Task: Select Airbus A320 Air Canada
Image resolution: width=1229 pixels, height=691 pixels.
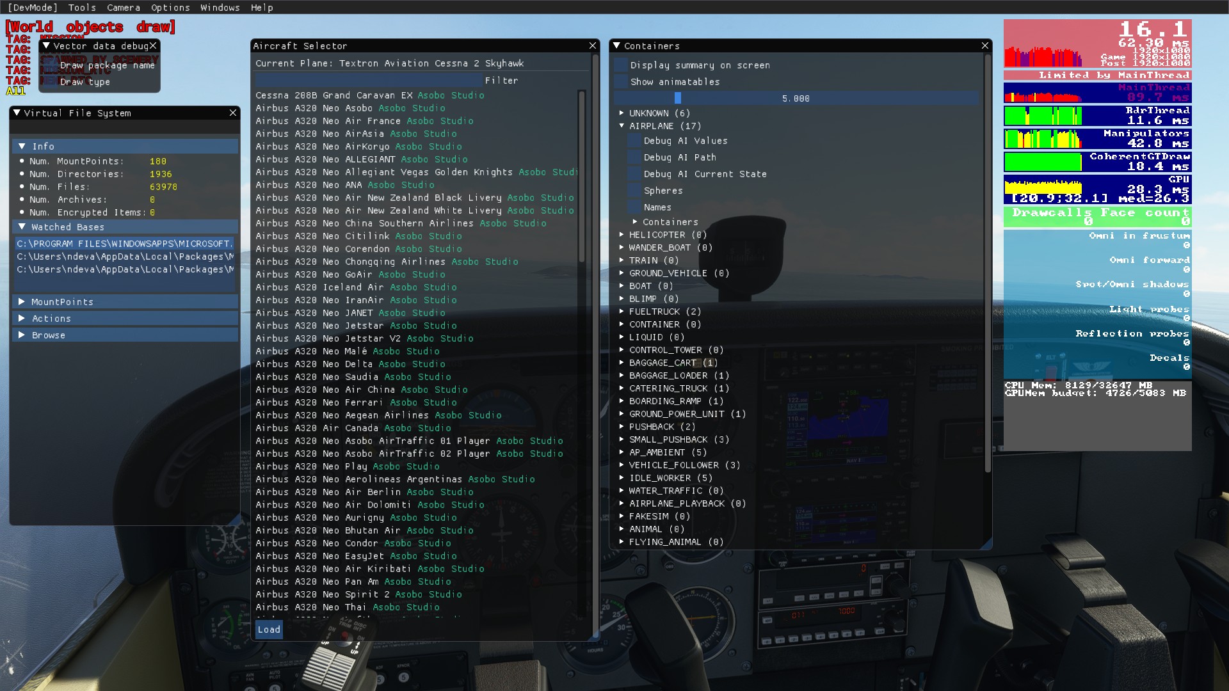Action: pos(353,428)
